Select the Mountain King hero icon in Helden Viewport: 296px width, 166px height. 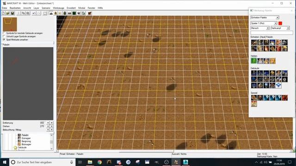(266, 61)
